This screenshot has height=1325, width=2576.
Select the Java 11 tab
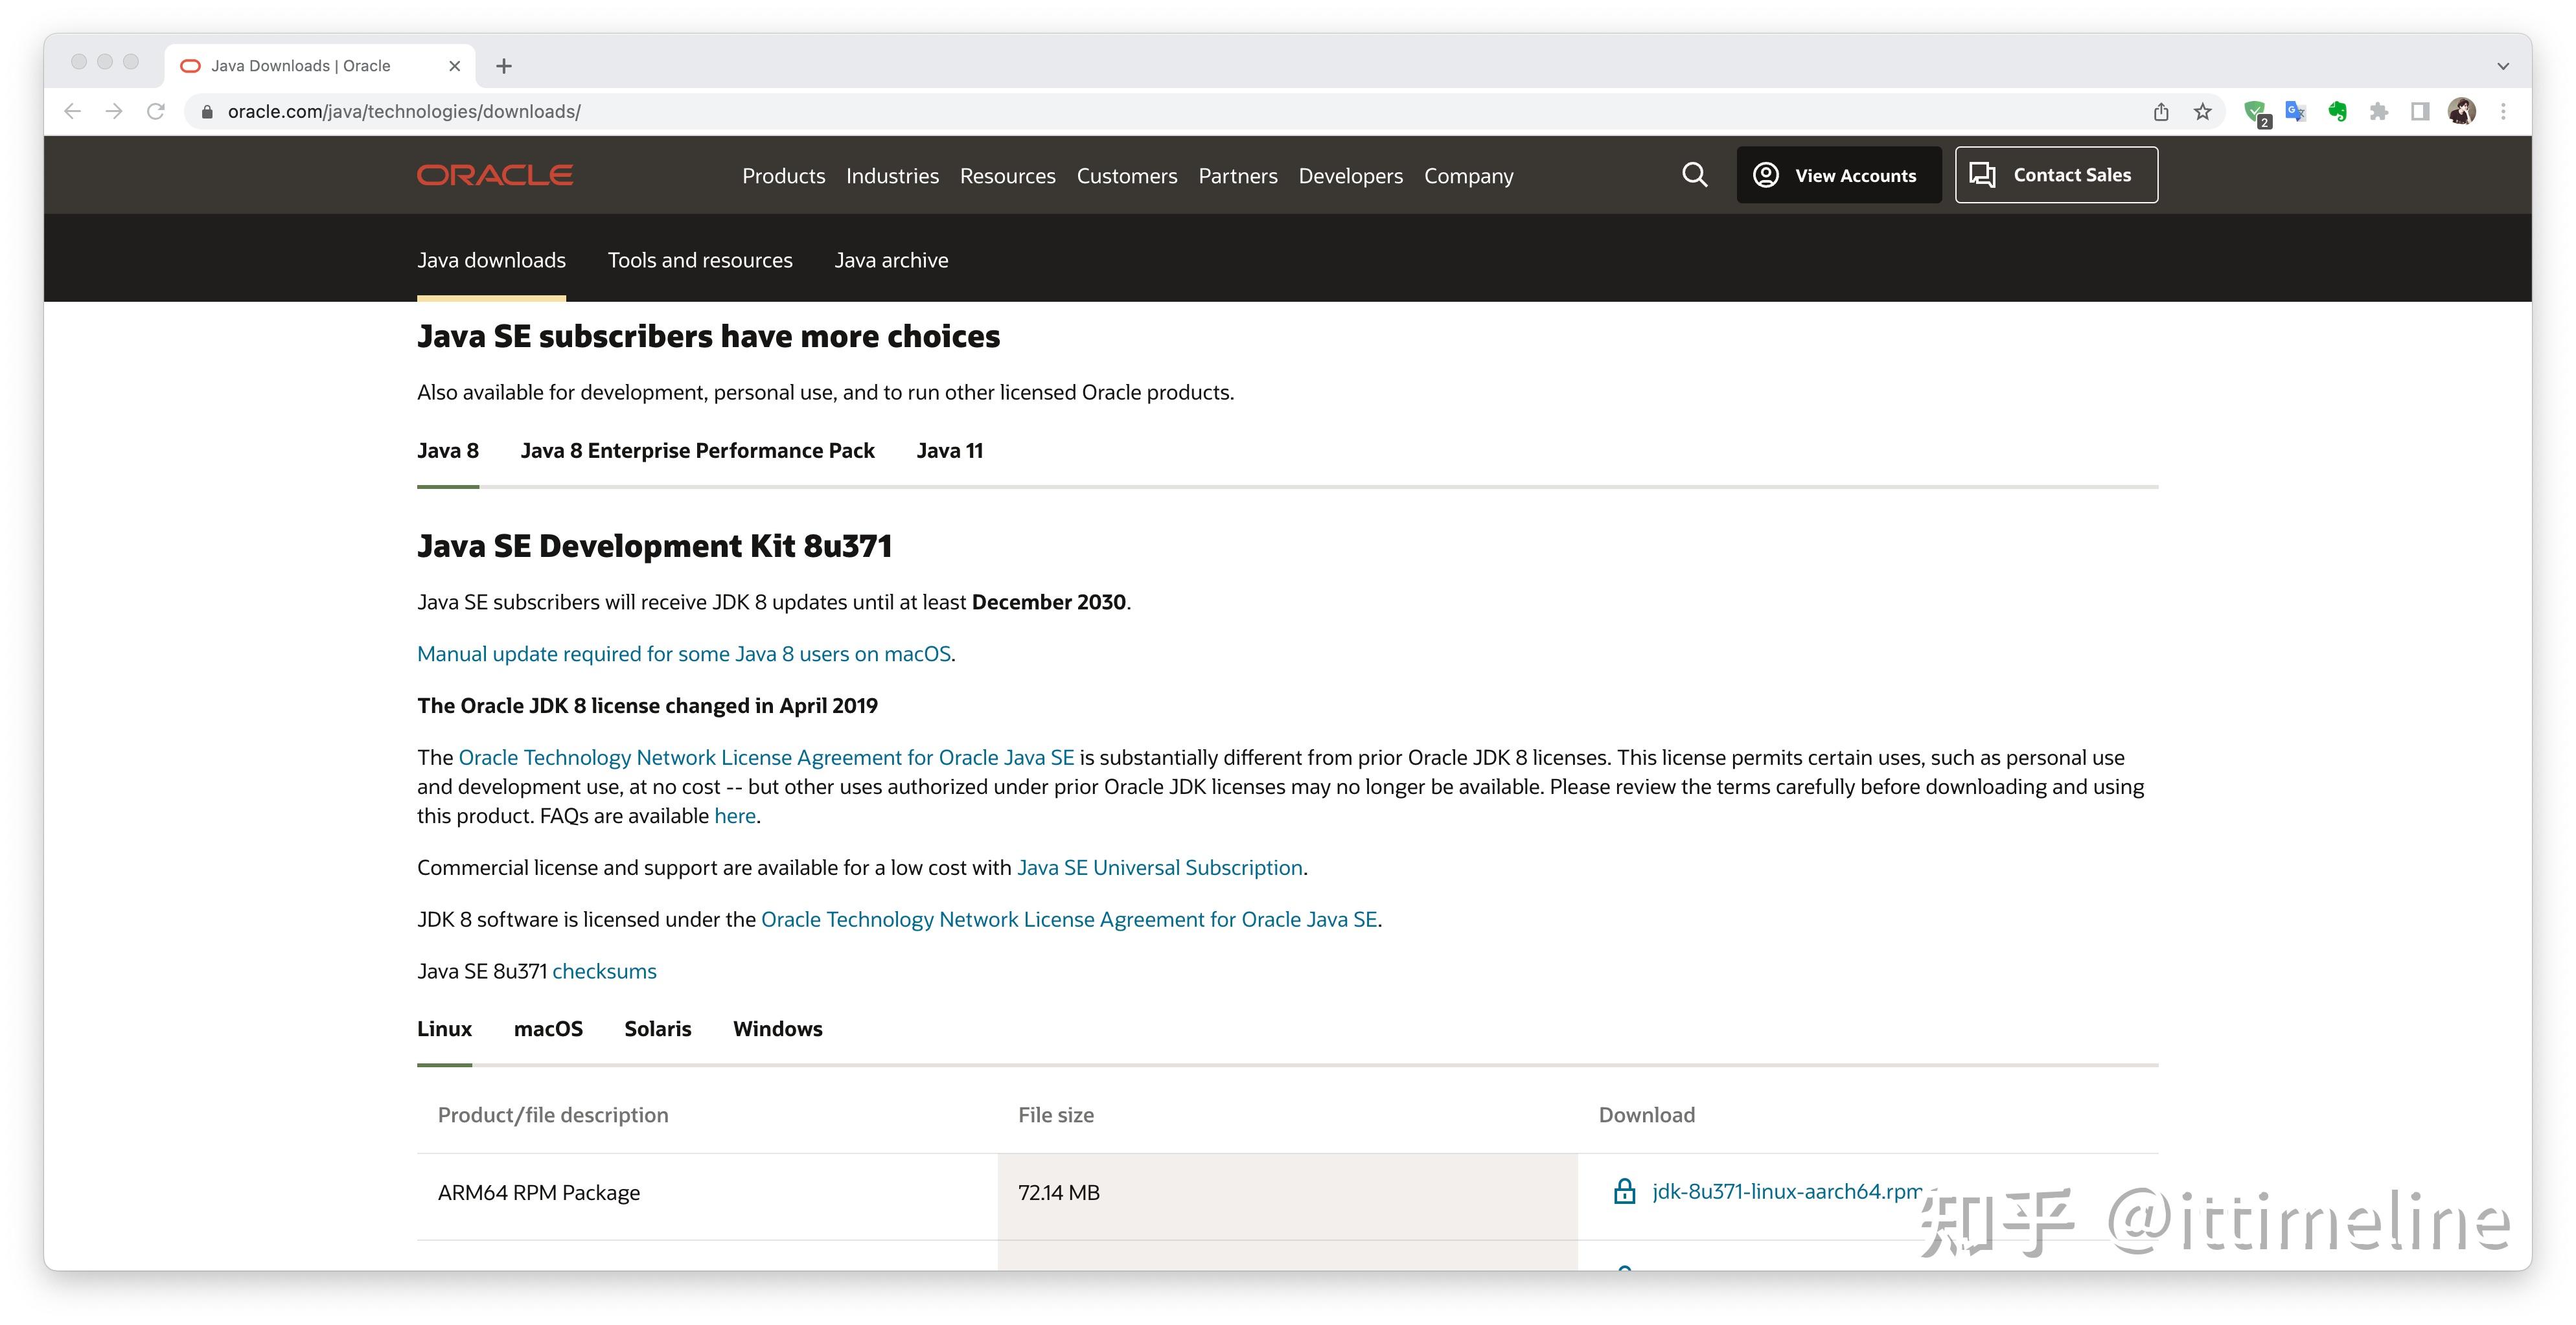click(x=949, y=451)
